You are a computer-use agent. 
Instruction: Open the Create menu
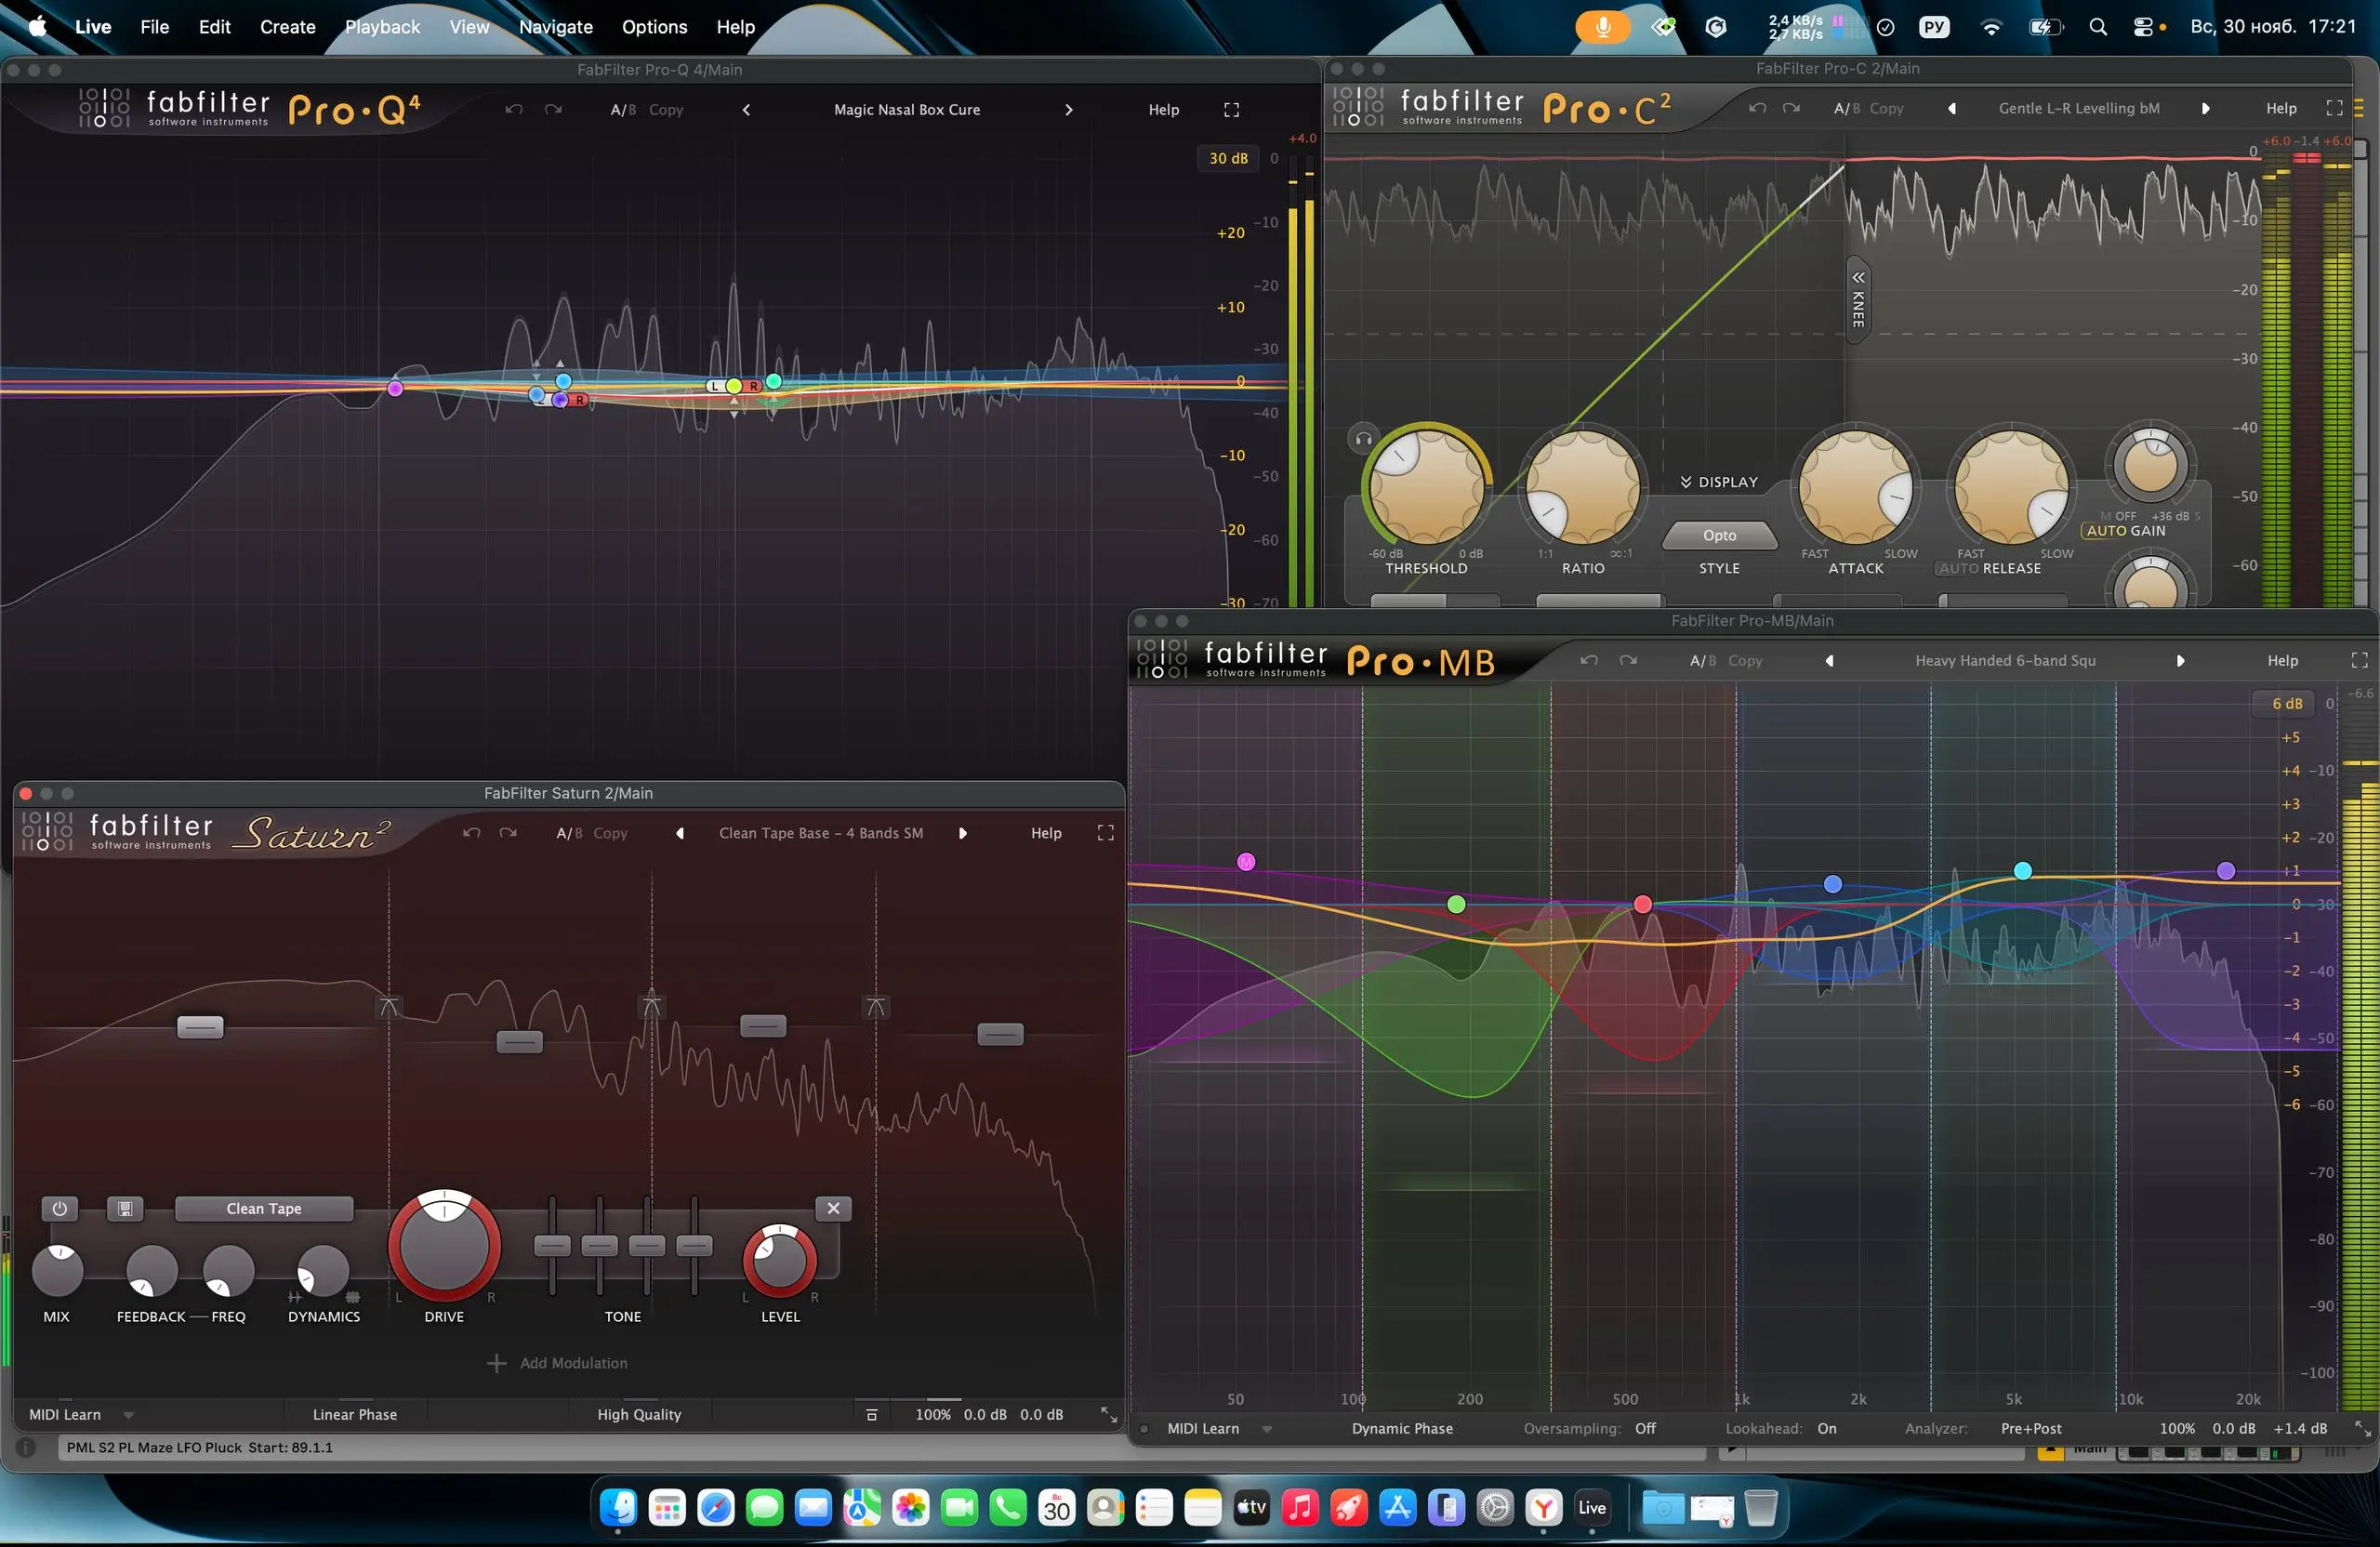(x=288, y=27)
